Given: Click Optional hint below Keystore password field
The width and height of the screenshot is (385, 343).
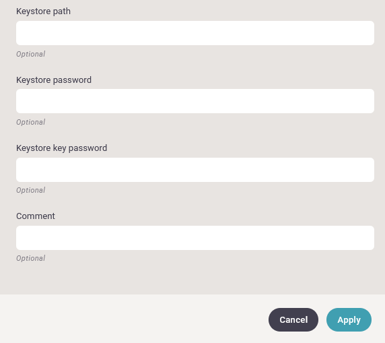Looking at the screenshot, I should coord(31,122).
